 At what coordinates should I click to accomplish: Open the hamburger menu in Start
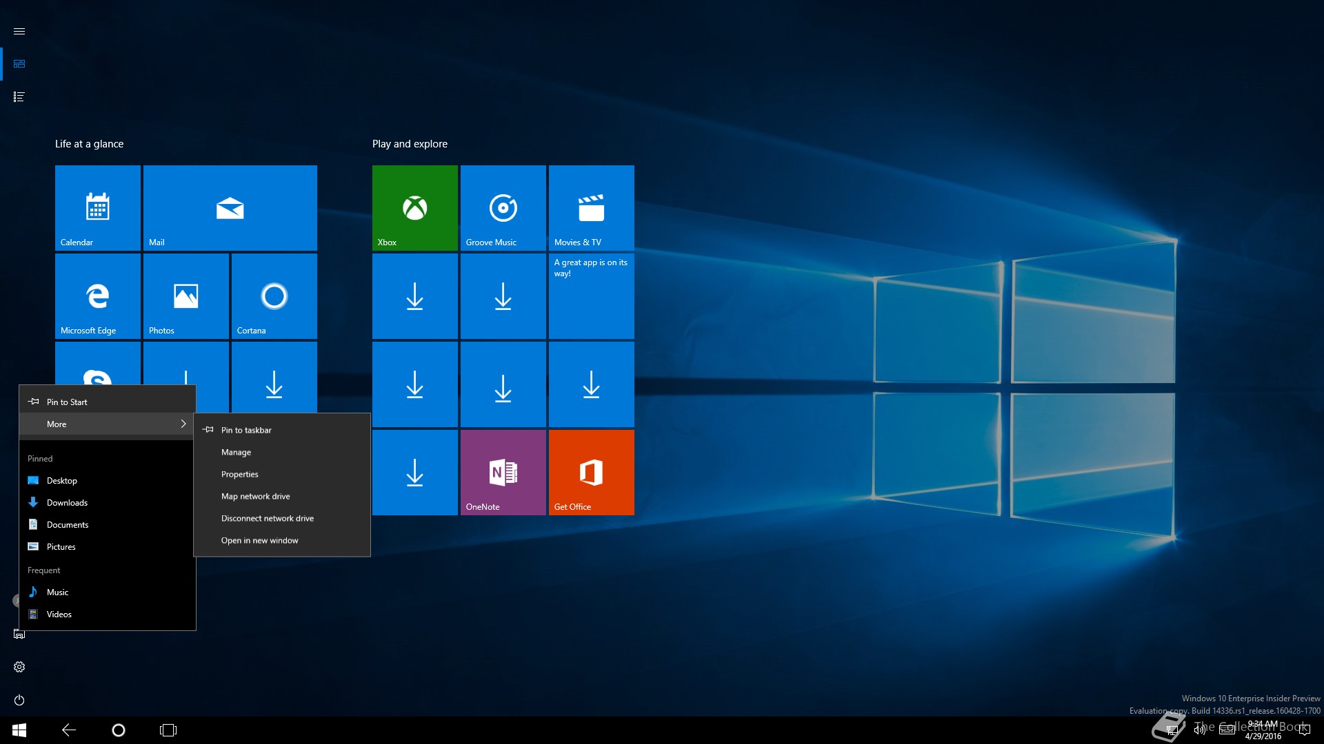tap(19, 32)
